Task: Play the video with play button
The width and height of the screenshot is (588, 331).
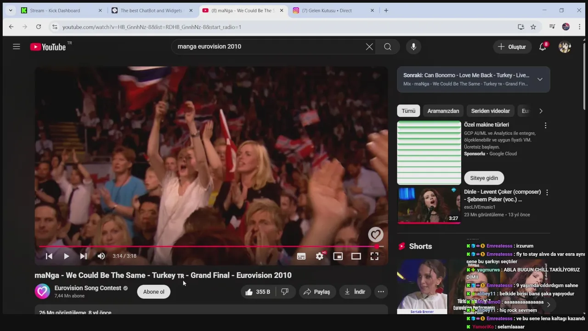Action: click(x=66, y=256)
